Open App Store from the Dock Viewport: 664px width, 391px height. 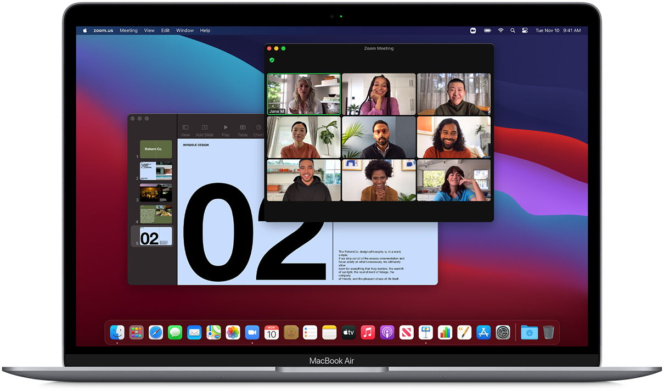[x=483, y=332]
